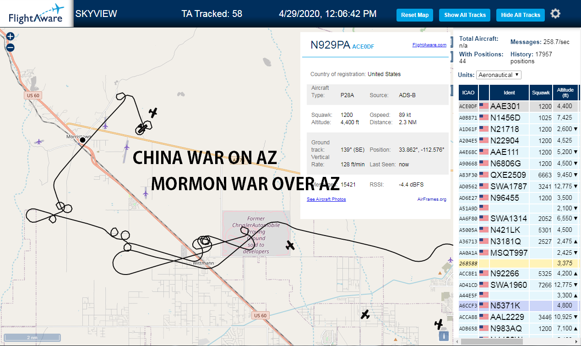Click Show All Tracks

[465, 15]
